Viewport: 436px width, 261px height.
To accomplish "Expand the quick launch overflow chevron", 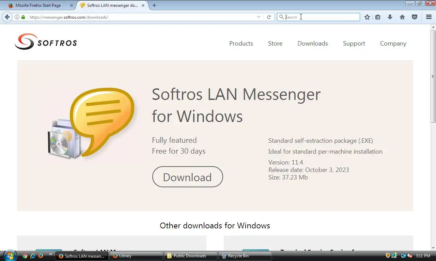I will tap(51, 254).
